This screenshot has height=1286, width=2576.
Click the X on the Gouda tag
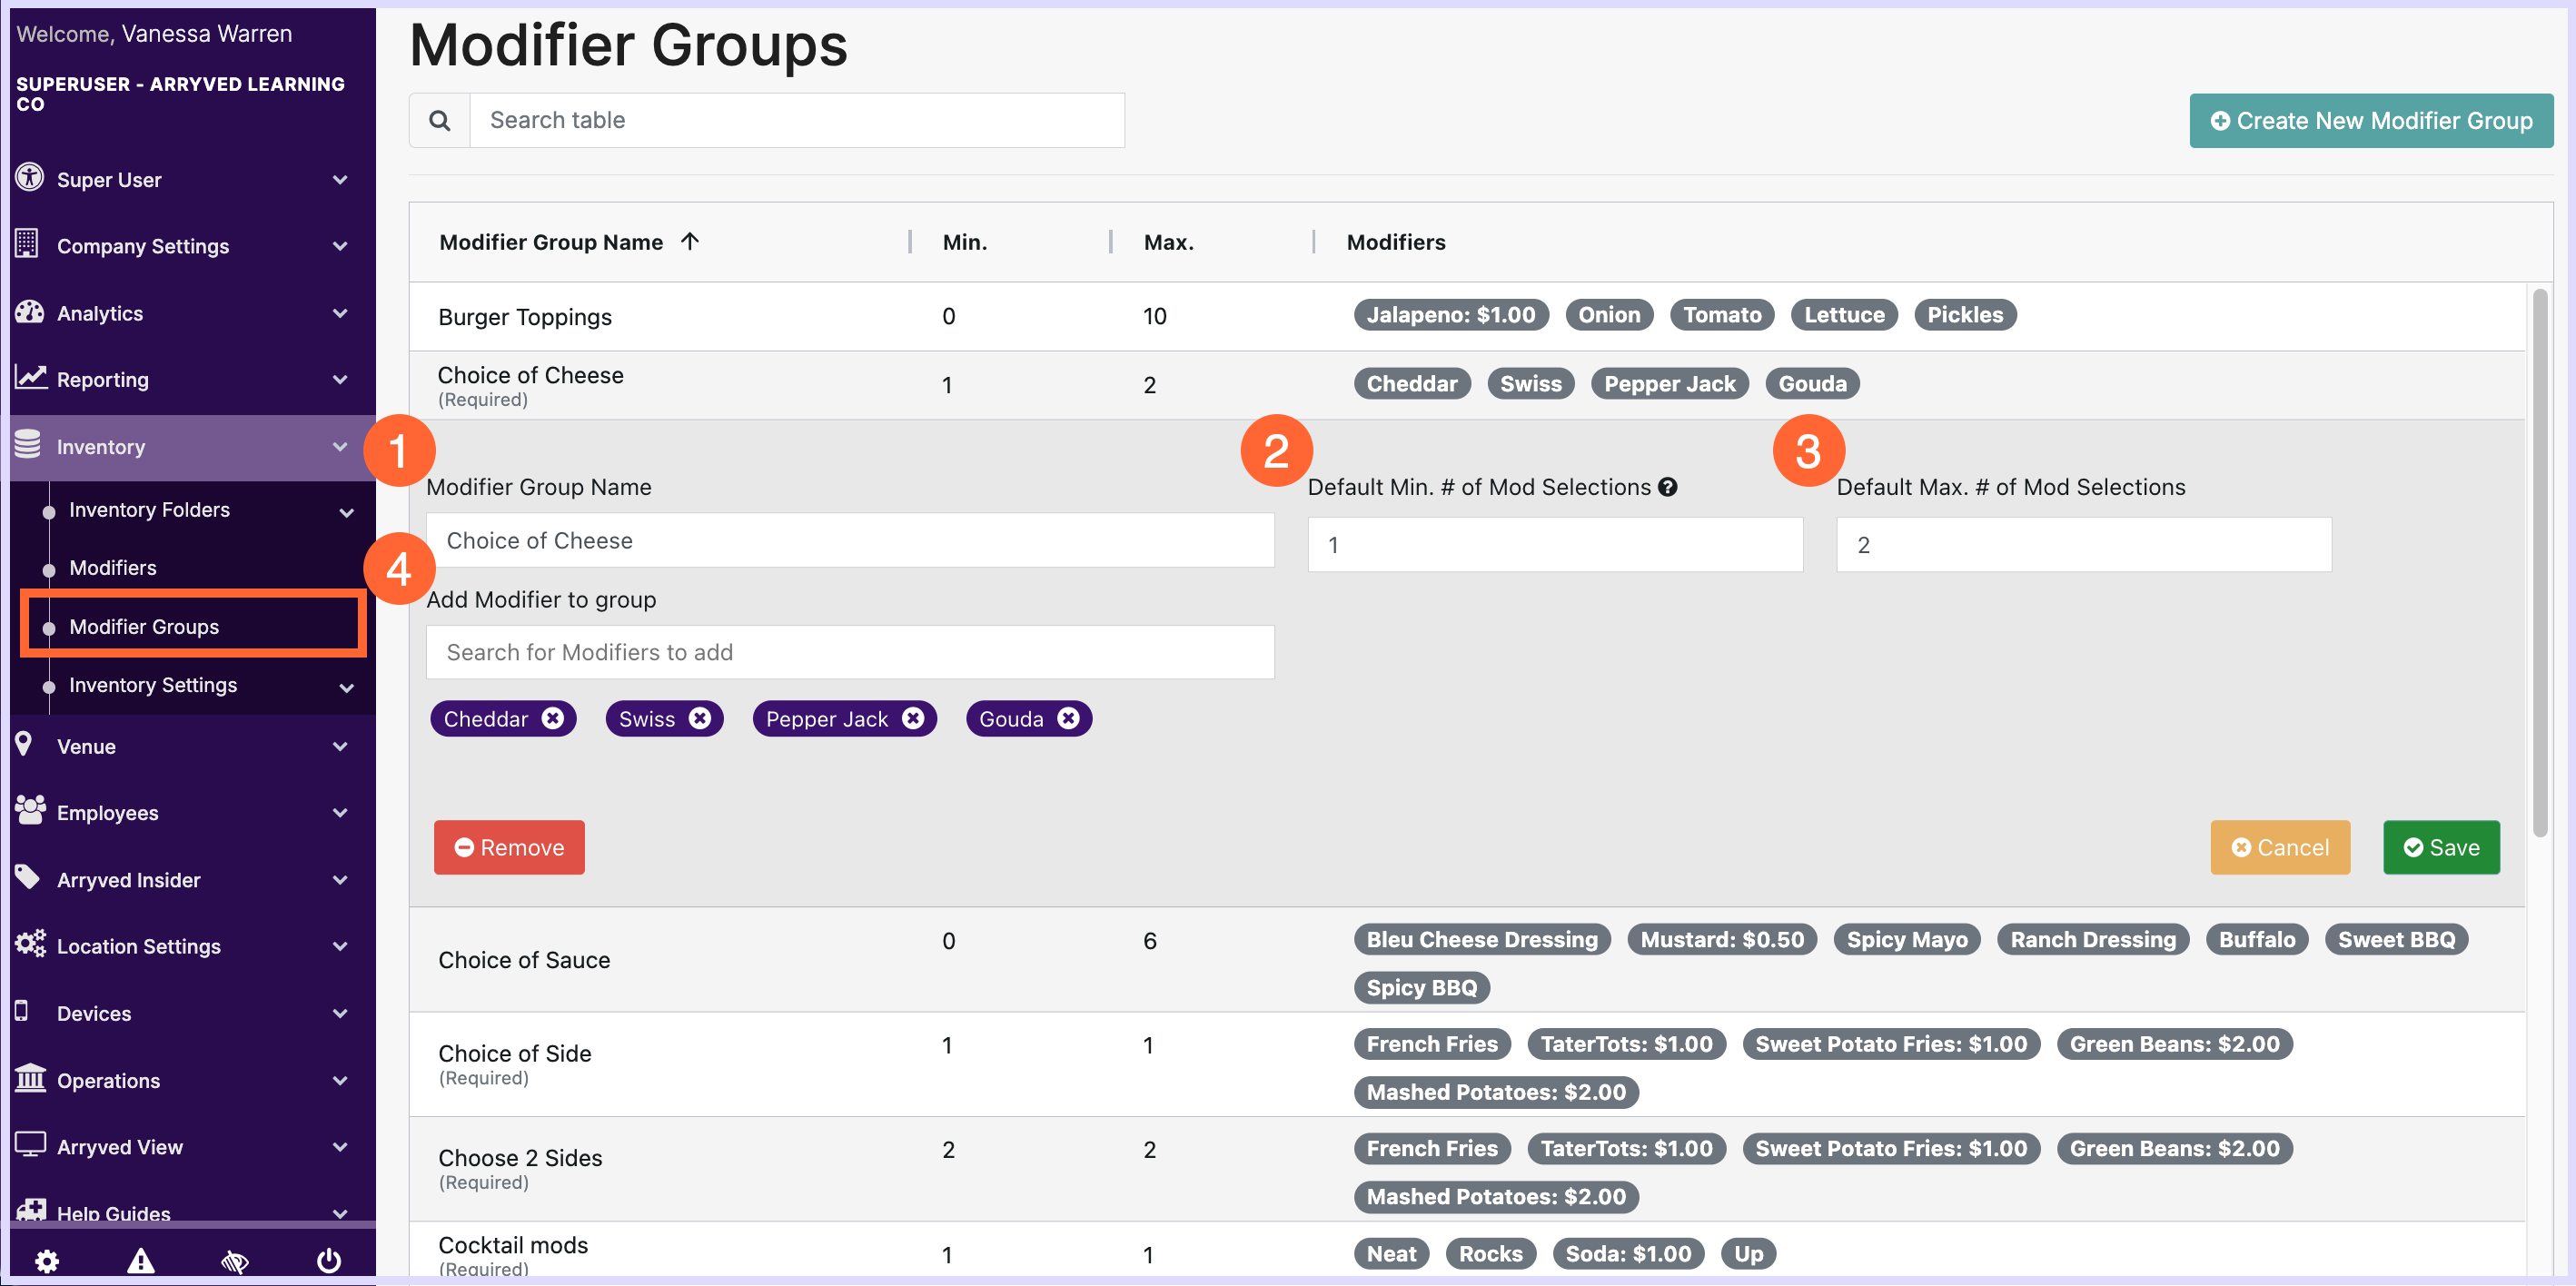pyautogui.click(x=1069, y=718)
